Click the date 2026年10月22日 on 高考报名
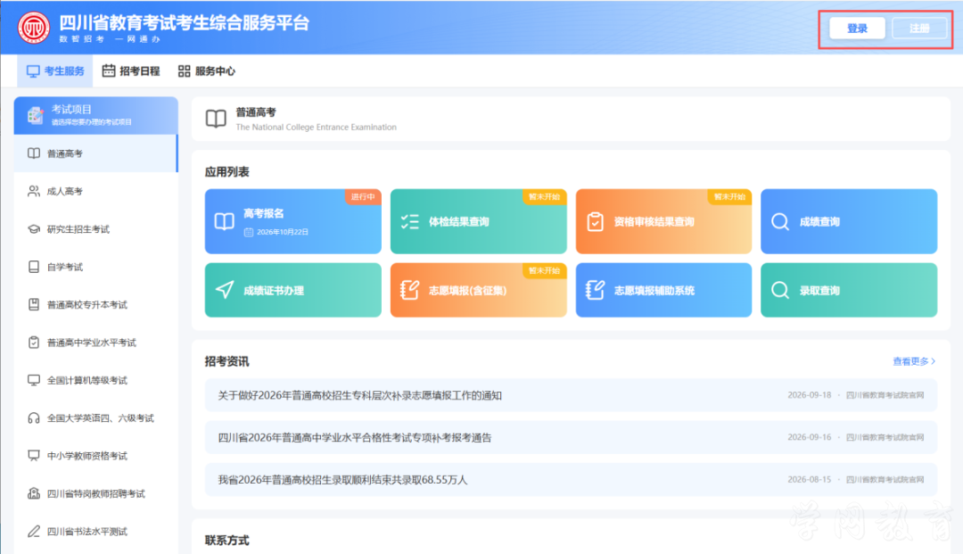This screenshot has width=963, height=554. pyautogui.click(x=283, y=232)
